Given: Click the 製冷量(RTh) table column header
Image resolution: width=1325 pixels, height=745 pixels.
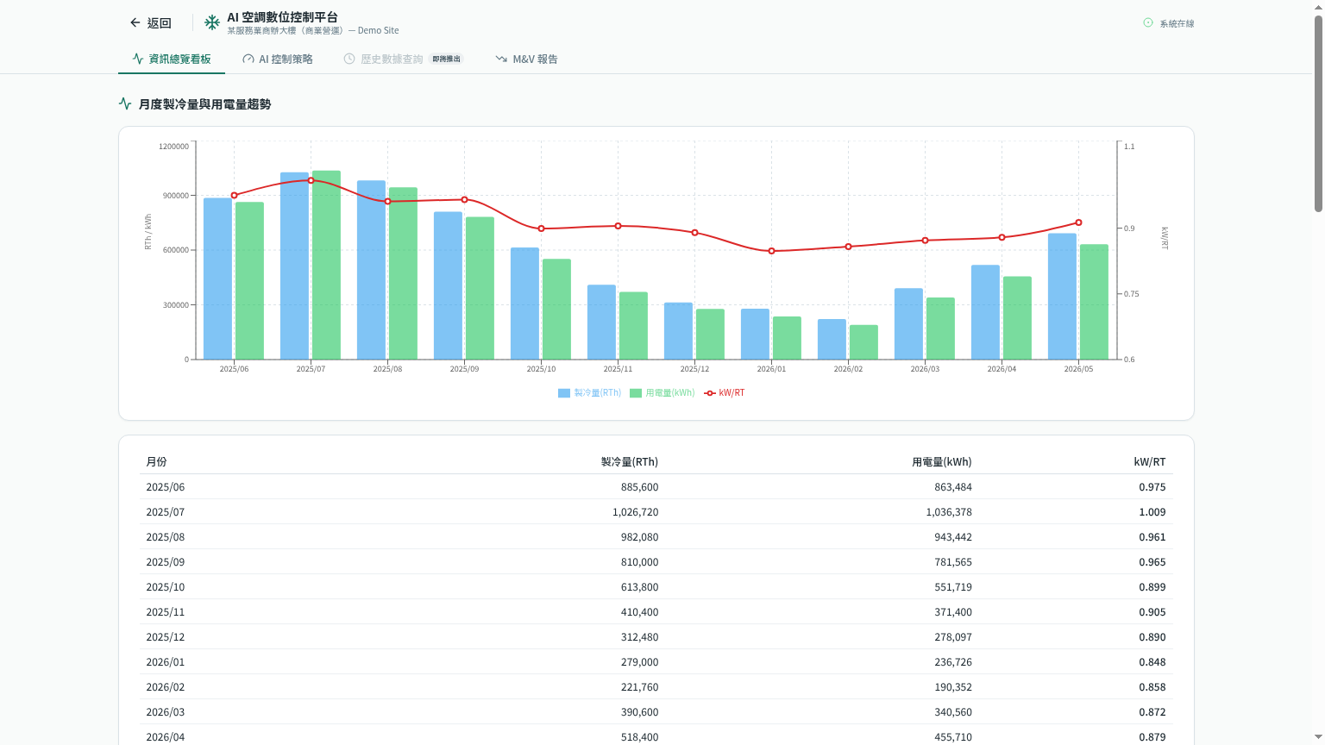Looking at the screenshot, I should [630, 462].
